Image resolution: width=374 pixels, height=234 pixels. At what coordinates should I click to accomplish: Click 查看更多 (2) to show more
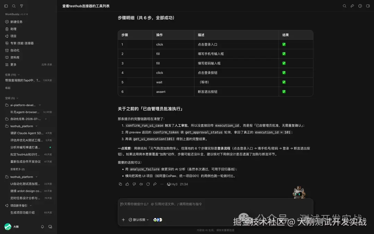[17, 169]
